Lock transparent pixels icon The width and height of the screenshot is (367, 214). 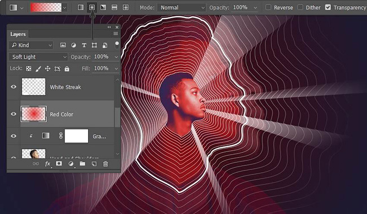pos(29,68)
